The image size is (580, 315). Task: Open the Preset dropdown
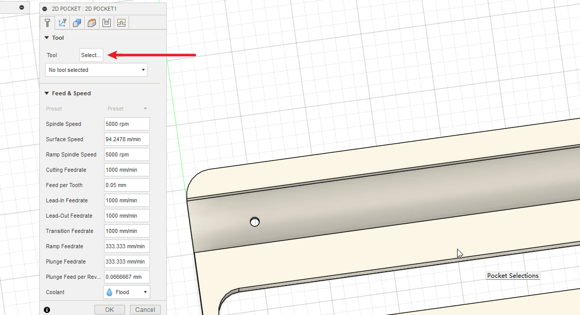127,109
